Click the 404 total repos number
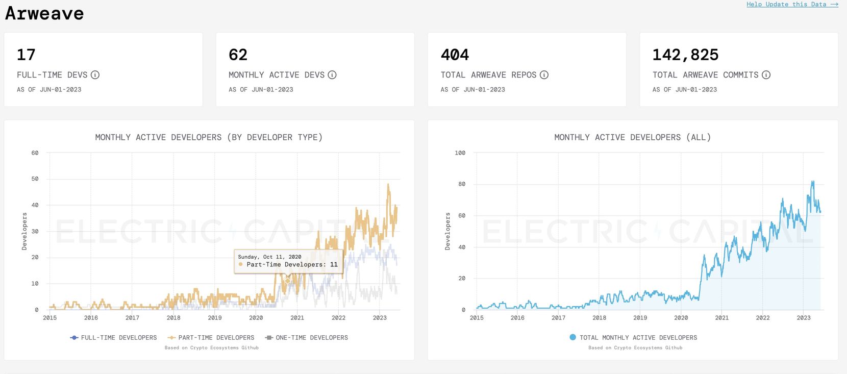 455,55
